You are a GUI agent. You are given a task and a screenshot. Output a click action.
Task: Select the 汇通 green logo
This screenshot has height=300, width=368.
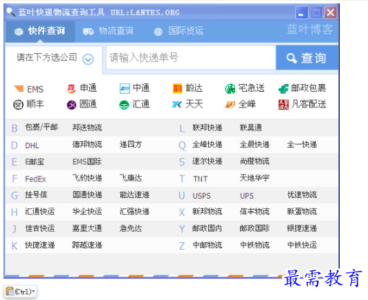[124, 105]
